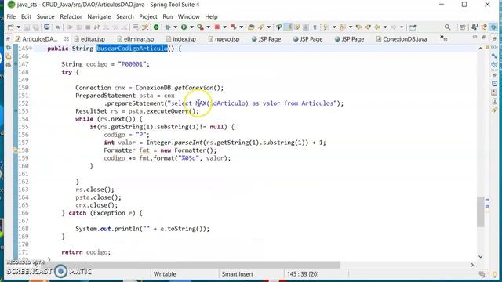Click the Save All toolbar icon
Screen dimensions: 502x282
(x=36, y=27)
